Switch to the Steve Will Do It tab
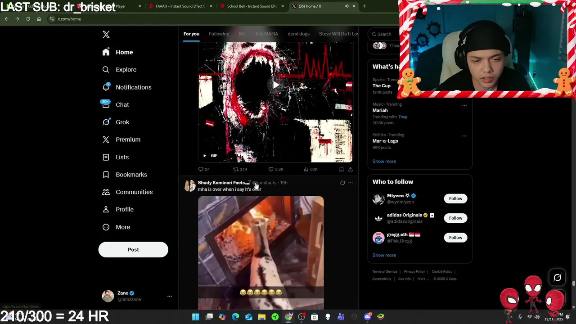 tap(339, 34)
